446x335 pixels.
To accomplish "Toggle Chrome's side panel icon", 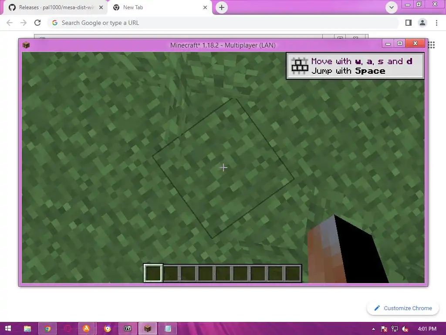I will [x=409, y=23].
